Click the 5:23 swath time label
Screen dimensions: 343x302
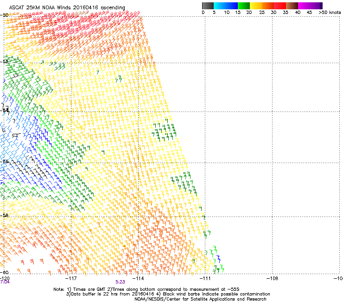(121, 282)
